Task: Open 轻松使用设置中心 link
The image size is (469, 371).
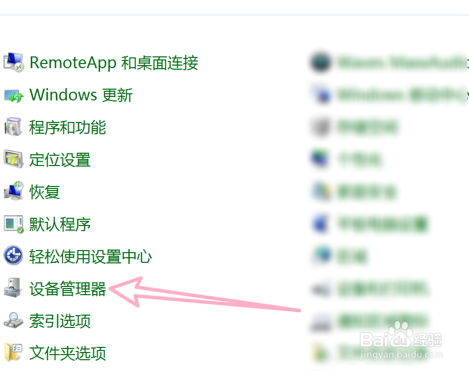Action: 90,257
